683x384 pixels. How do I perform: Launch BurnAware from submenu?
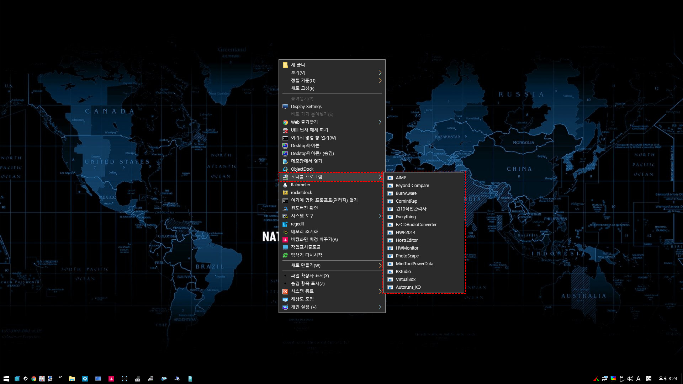pyautogui.click(x=424, y=193)
